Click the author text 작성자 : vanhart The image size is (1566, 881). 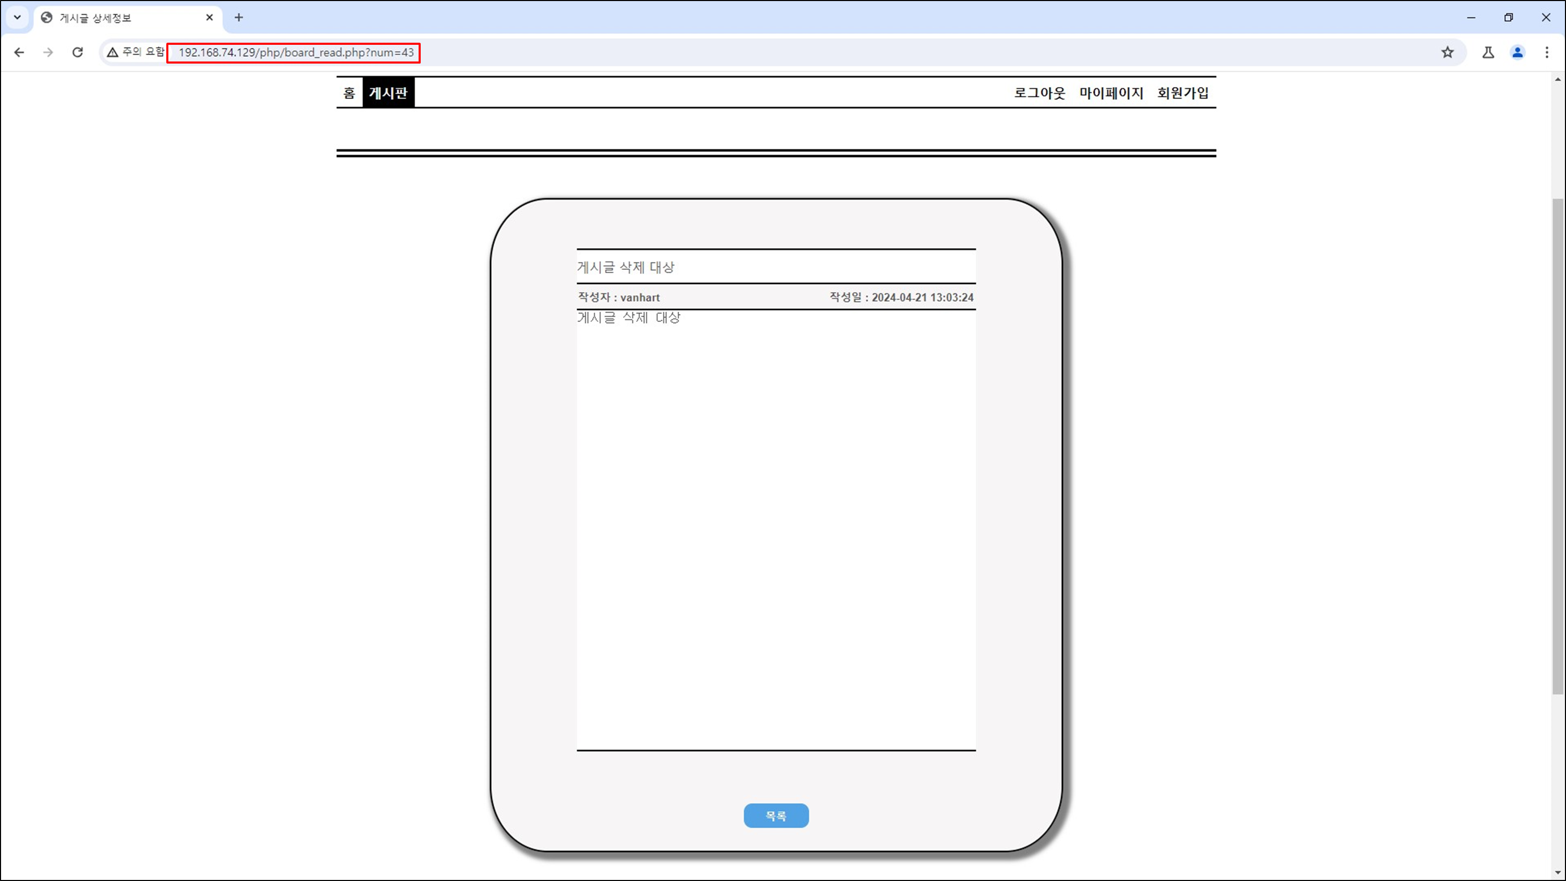619,297
